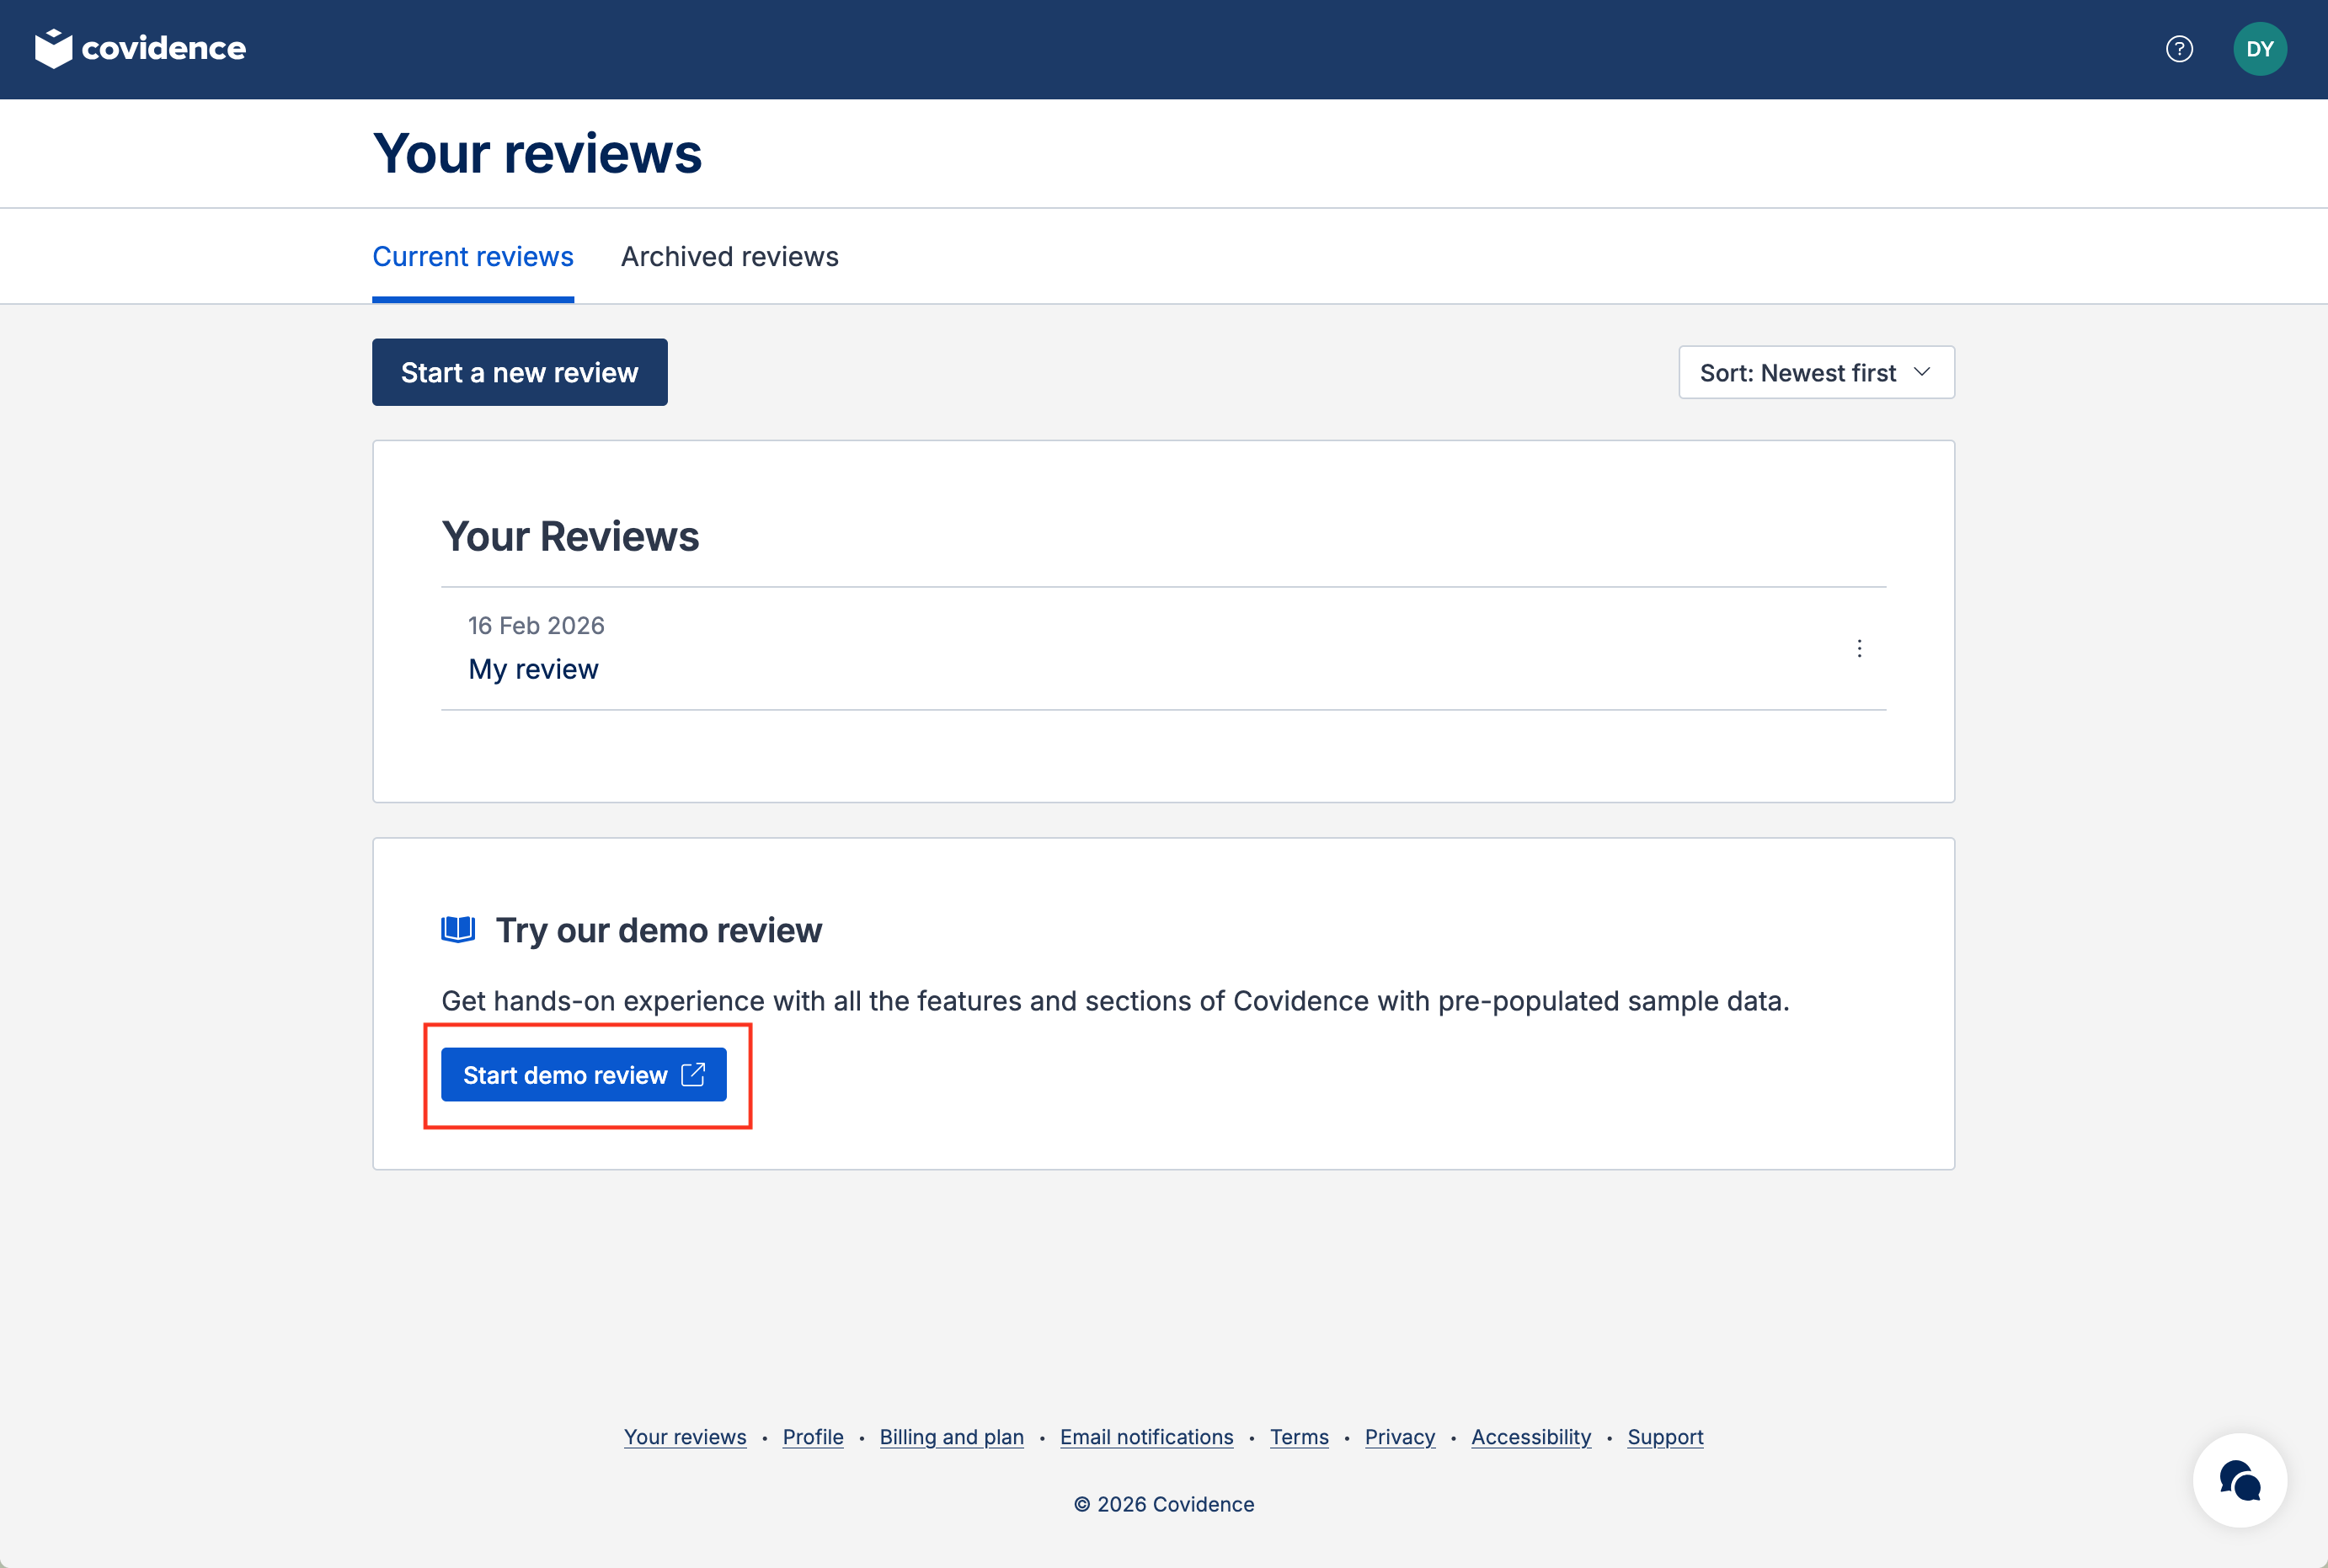Visit the Accessibility page link

pyautogui.click(x=1531, y=1437)
